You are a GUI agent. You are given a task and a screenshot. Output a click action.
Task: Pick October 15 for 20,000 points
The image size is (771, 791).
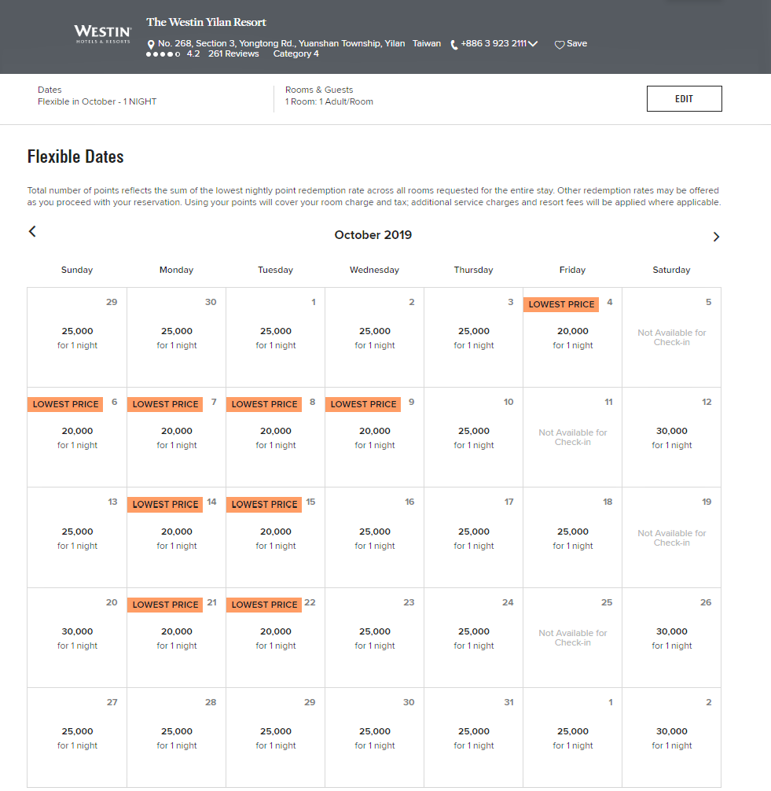tap(275, 537)
